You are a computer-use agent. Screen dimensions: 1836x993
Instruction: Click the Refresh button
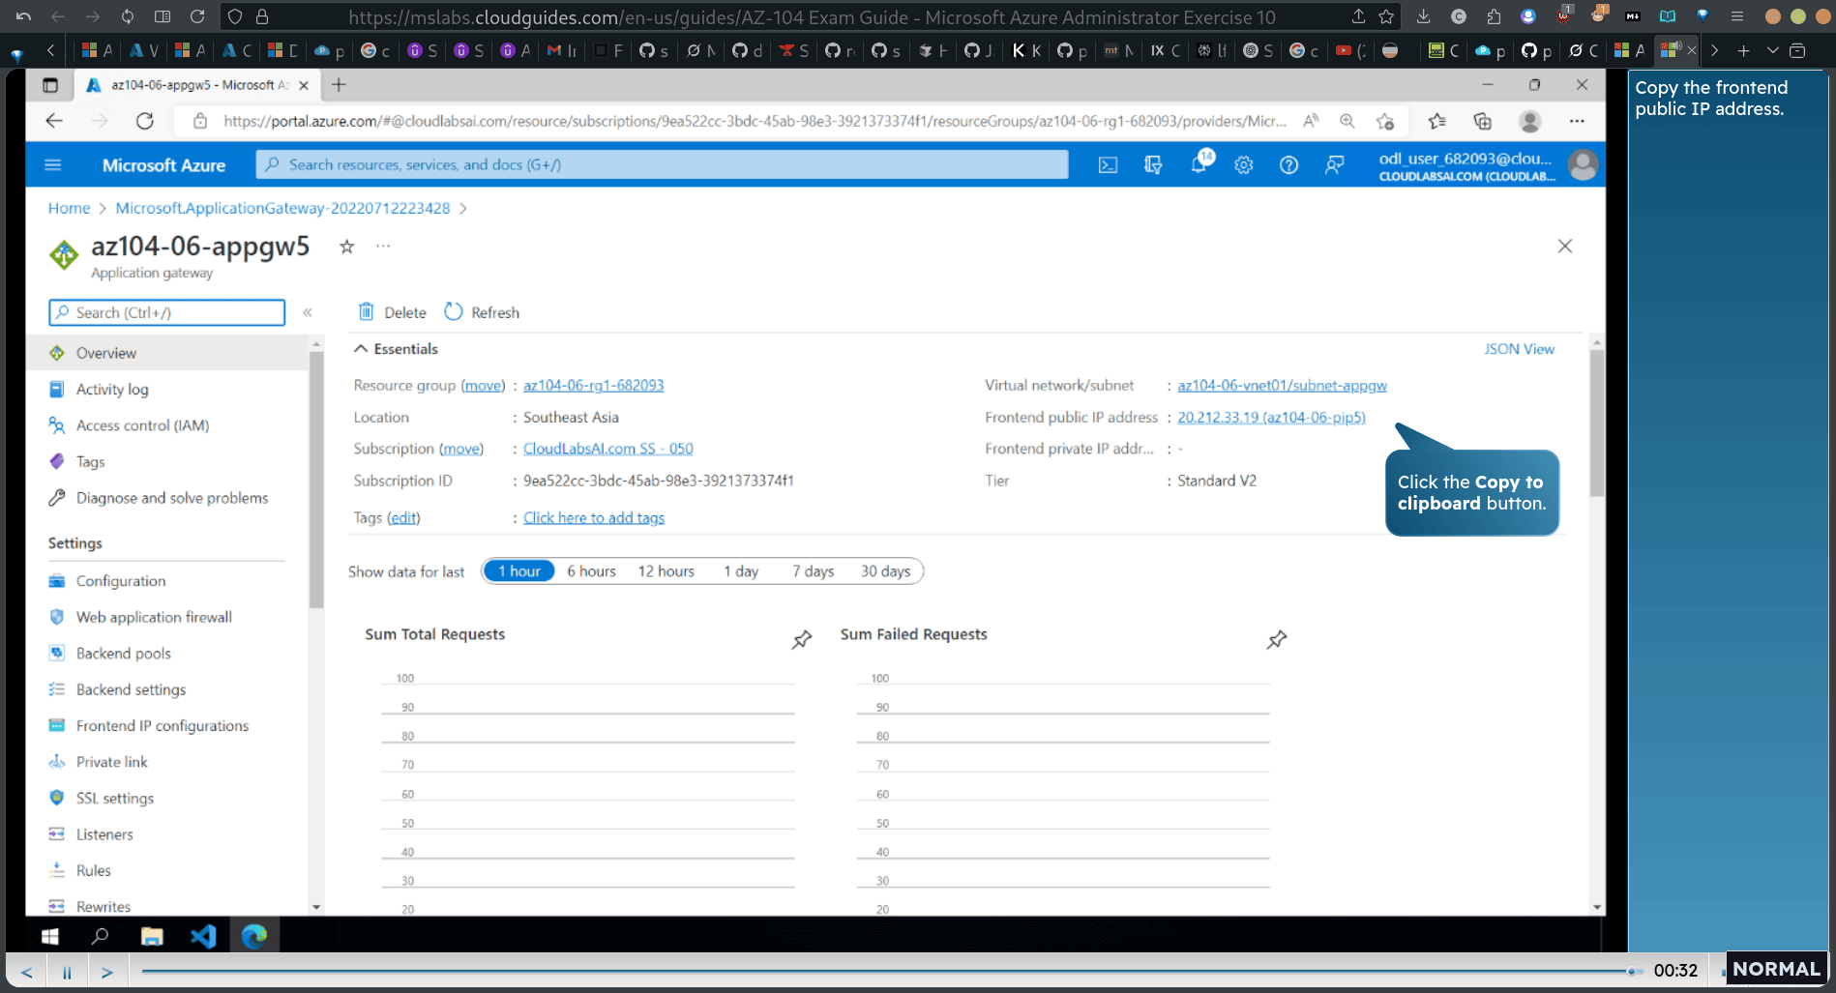pos(482,312)
